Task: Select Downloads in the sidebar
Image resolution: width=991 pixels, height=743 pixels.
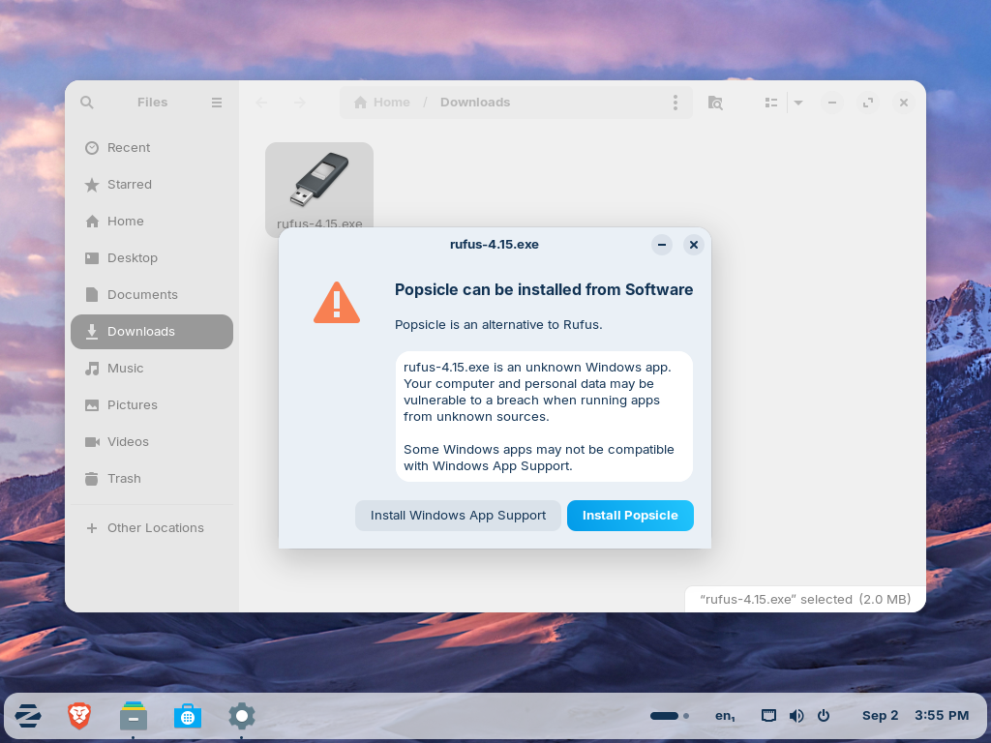Action: [152, 332]
